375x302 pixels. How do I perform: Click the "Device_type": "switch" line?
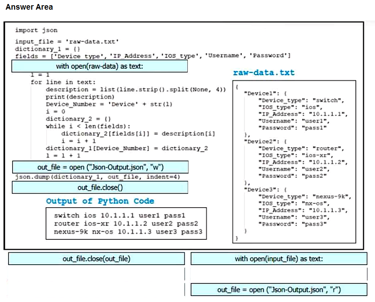[x=301, y=100]
